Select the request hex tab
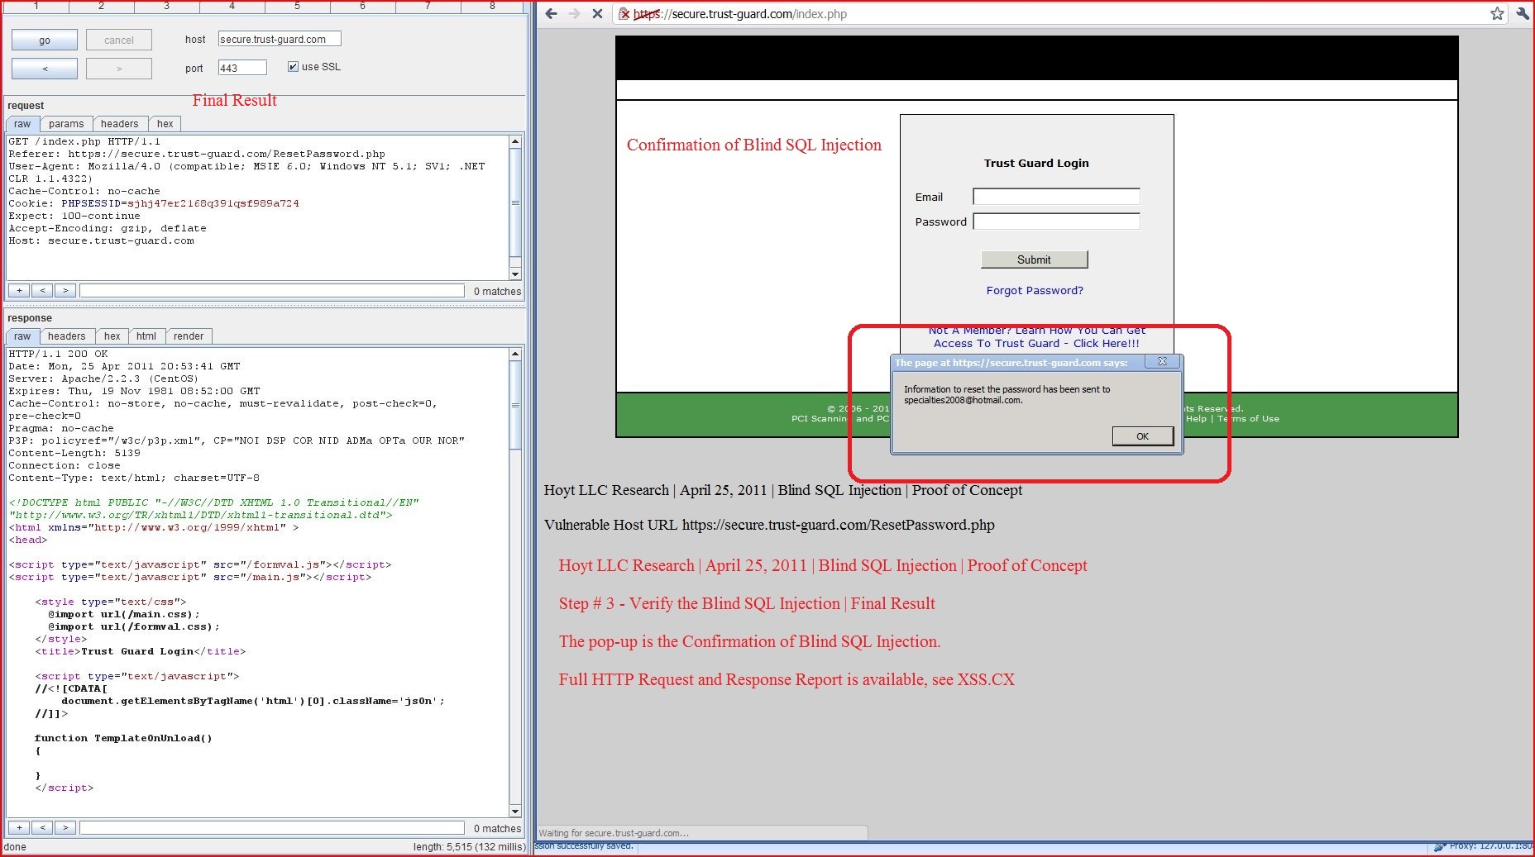 coord(165,124)
